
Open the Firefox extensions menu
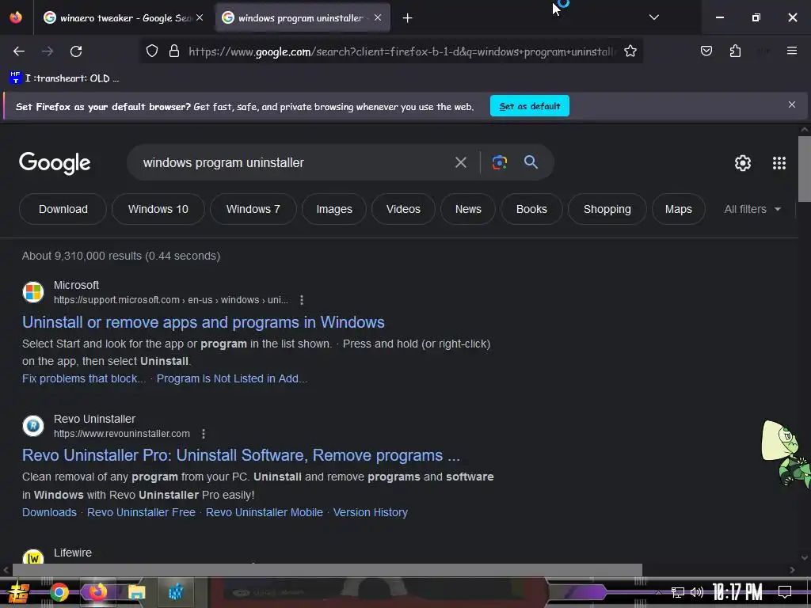click(735, 51)
